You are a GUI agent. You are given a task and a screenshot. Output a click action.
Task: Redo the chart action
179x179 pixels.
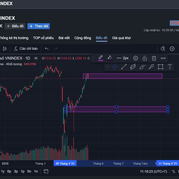[56, 49]
